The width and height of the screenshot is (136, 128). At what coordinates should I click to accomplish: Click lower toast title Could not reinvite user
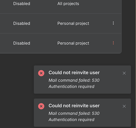74,106
